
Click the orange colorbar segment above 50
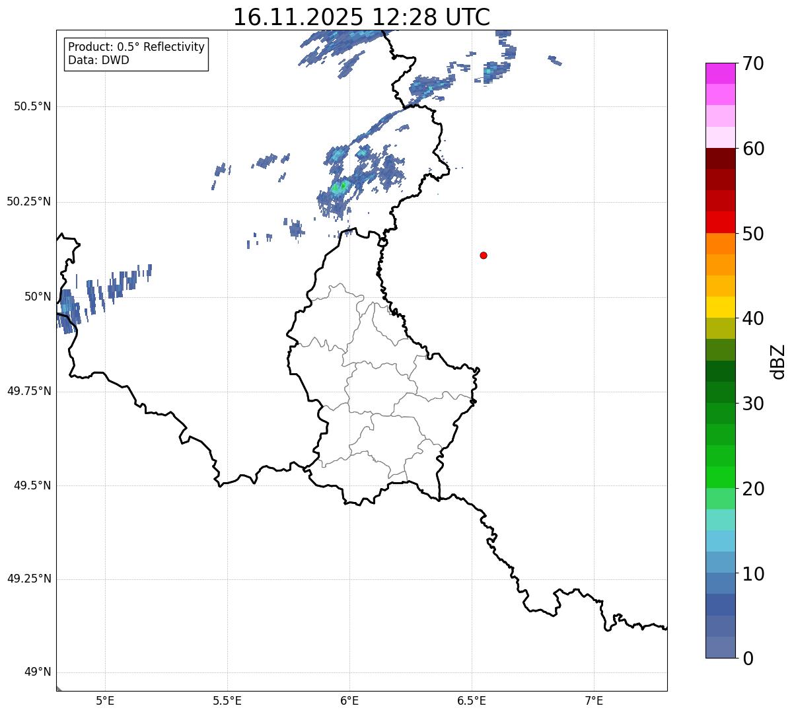click(x=721, y=244)
